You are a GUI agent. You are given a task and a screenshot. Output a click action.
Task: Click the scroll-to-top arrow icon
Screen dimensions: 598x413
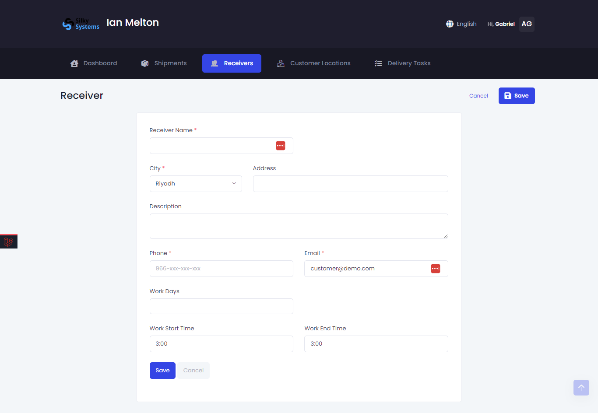(581, 388)
